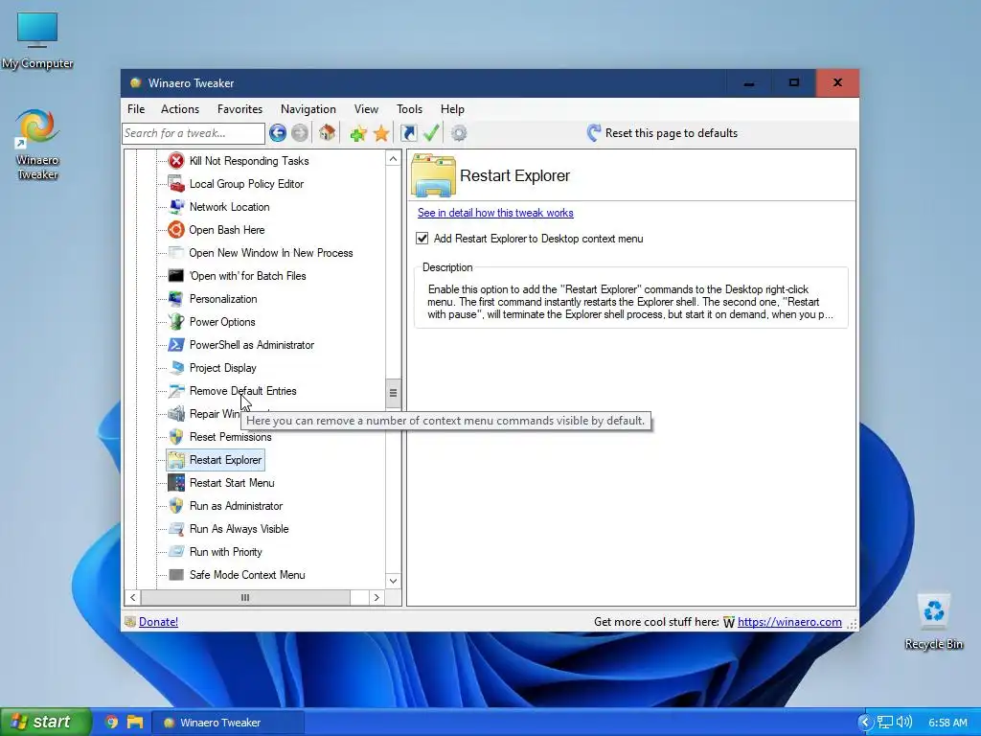Click Reset this page to defaults

pyautogui.click(x=663, y=132)
